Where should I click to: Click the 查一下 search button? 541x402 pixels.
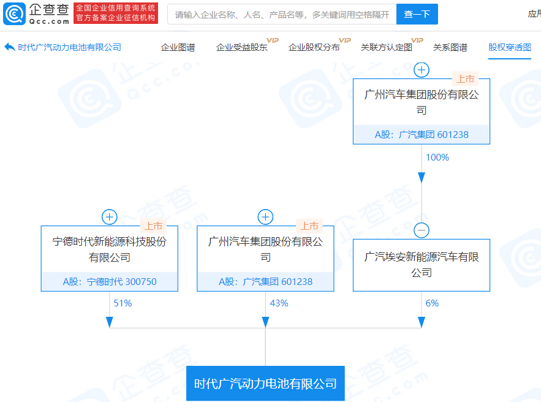[x=417, y=14]
